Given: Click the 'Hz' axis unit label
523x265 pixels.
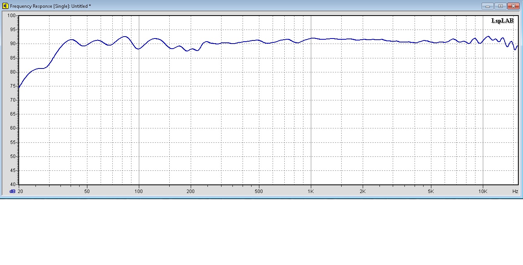Looking at the screenshot, I should (515, 191).
